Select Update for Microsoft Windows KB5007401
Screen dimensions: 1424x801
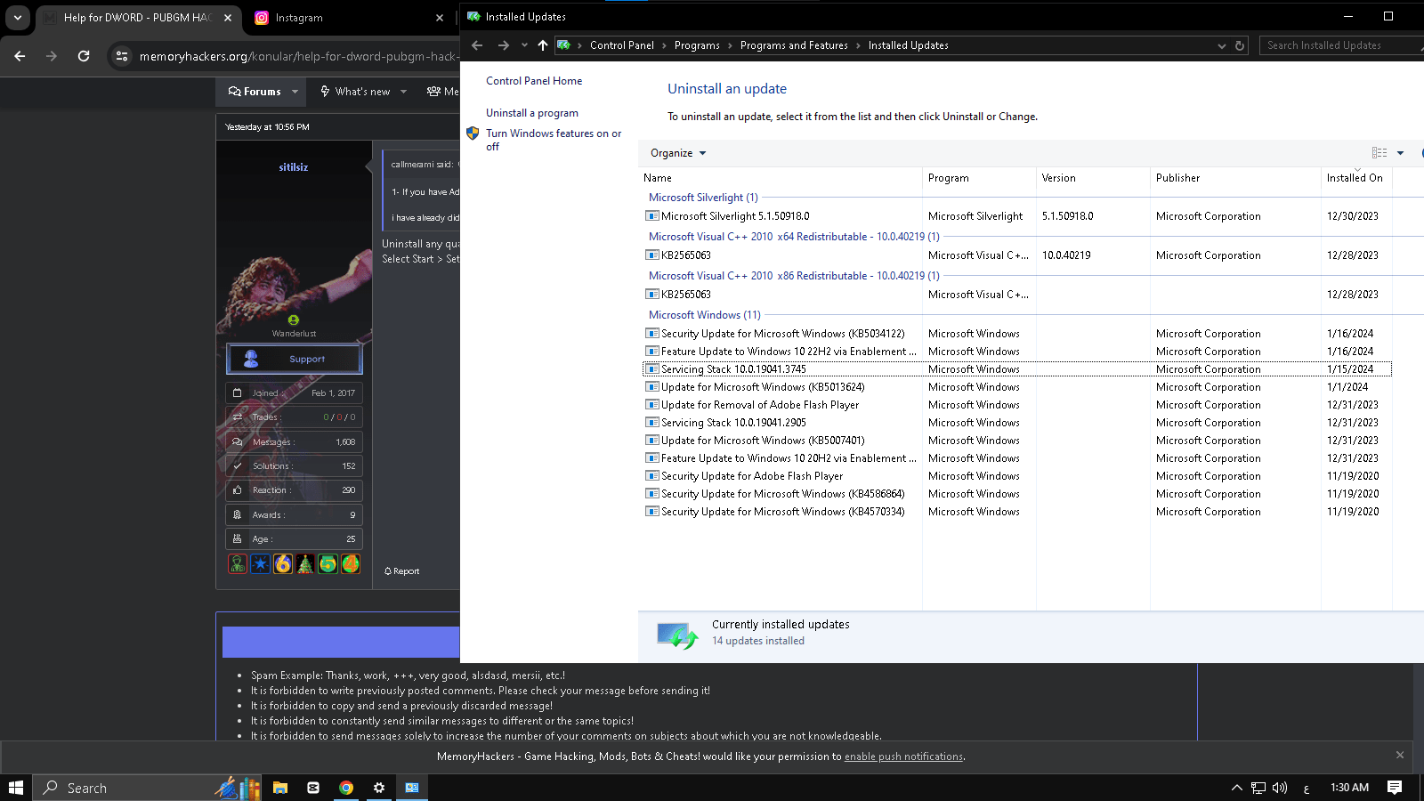(1017, 441)
